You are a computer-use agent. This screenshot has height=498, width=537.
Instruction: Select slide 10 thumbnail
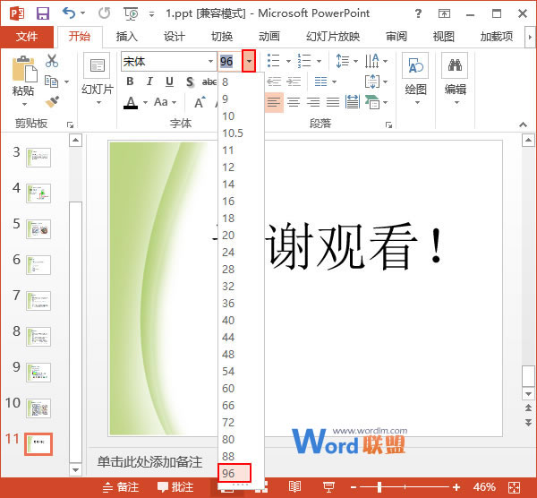point(38,408)
